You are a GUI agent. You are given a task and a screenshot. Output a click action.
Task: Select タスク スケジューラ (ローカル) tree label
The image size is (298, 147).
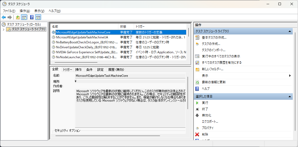24,25
